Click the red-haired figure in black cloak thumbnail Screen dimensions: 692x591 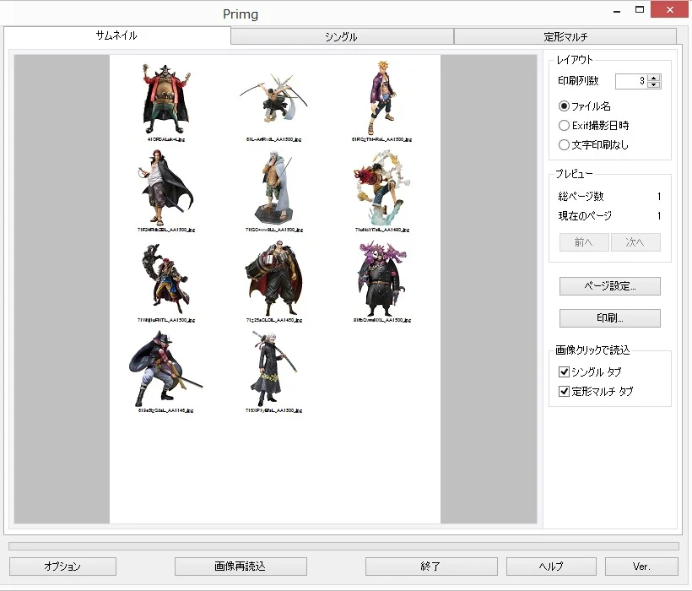[x=165, y=188]
